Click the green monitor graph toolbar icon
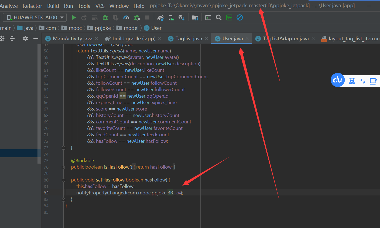This screenshot has height=228, width=380. [x=229, y=17]
